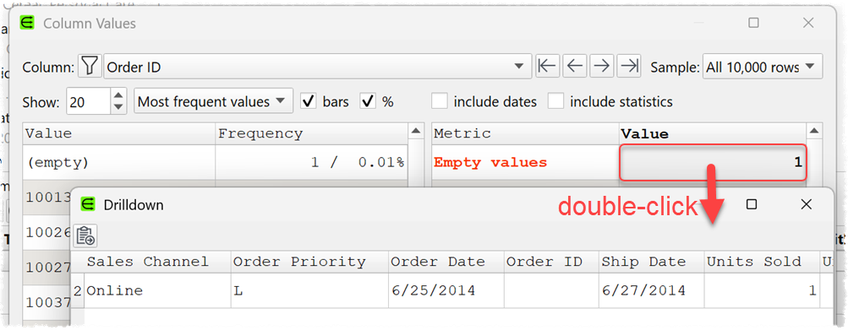Go to previous column arrow
The width and height of the screenshot is (848, 330).
tap(574, 67)
